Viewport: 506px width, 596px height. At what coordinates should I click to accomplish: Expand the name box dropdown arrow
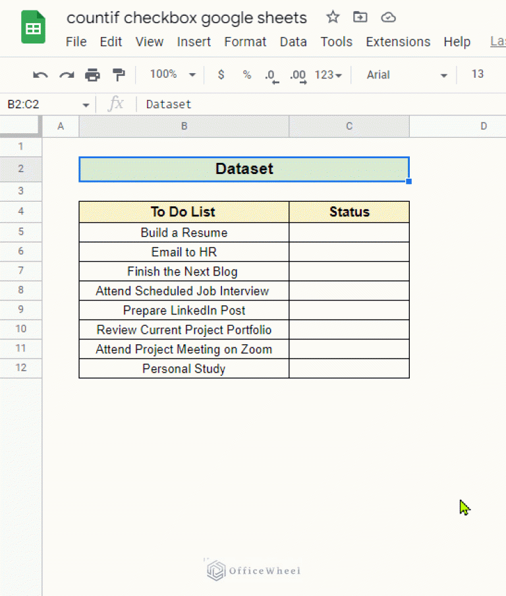tap(86, 105)
